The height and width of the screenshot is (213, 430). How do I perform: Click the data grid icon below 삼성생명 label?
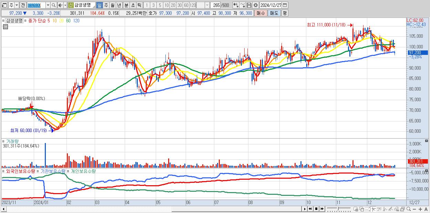(5, 27)
